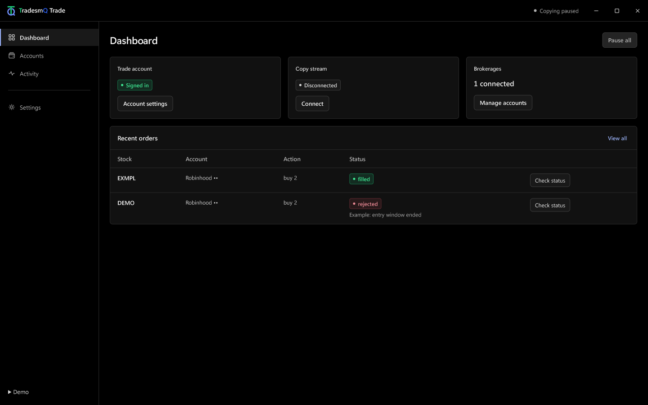Click the Action column header
Viewport: 648px width, 405px height.
click(x=292, y=159)
